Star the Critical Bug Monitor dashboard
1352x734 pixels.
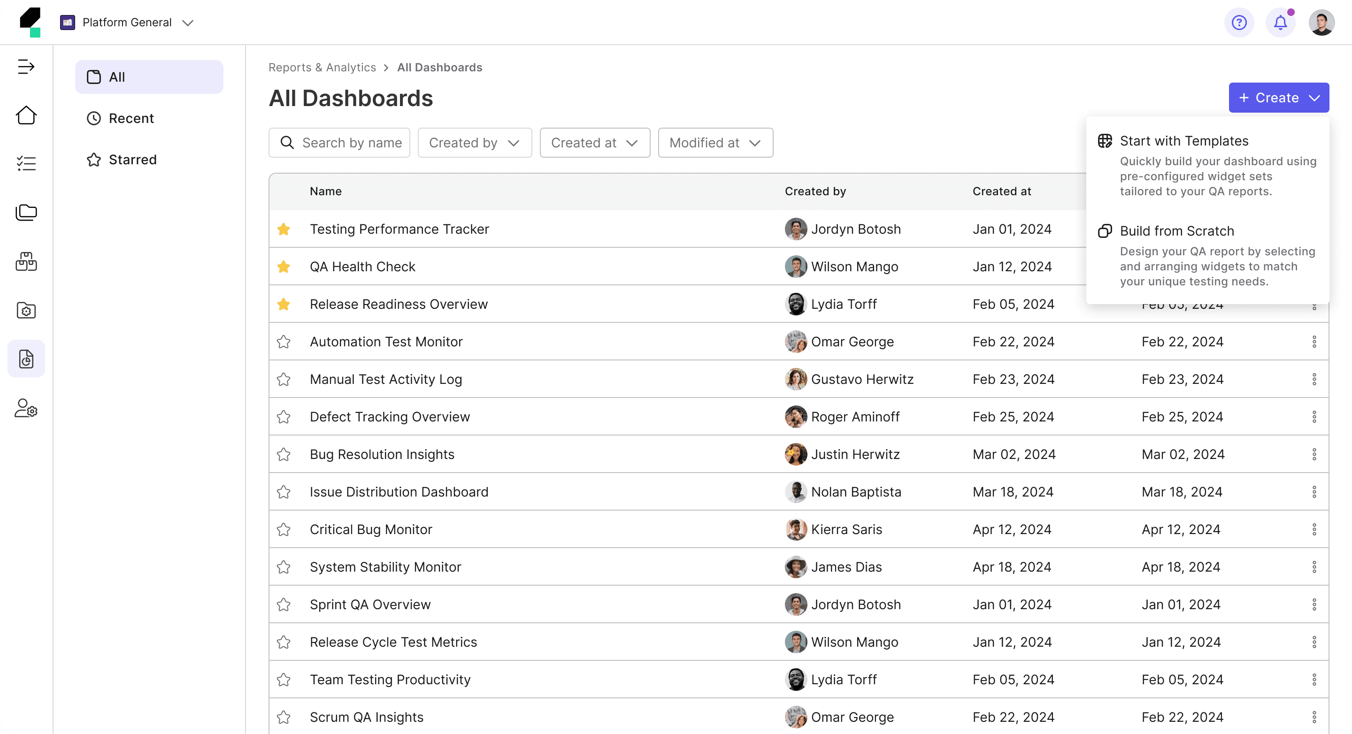coord(284,529)
